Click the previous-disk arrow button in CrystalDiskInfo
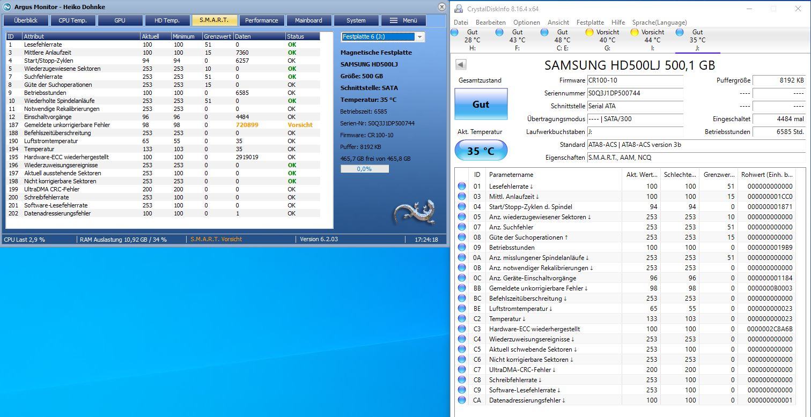 [461, 65]
